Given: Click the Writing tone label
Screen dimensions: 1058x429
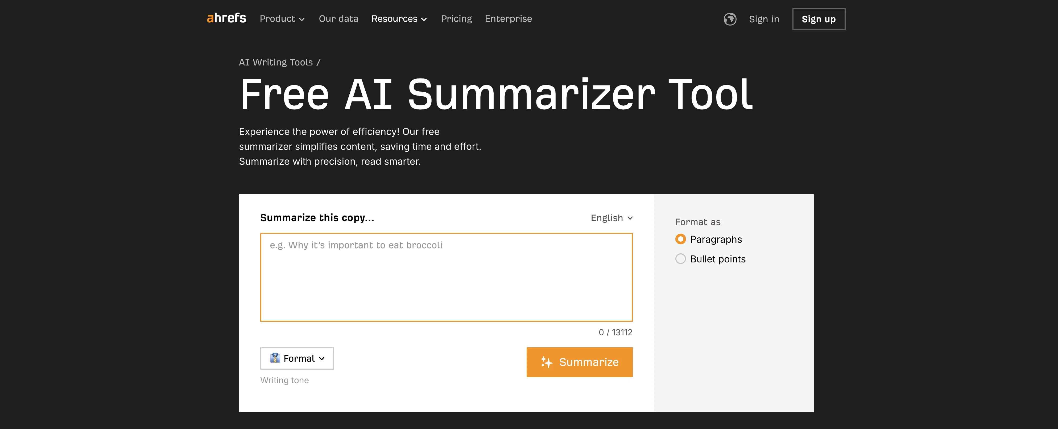Looking at the screenshot, I should click(285, 380).
